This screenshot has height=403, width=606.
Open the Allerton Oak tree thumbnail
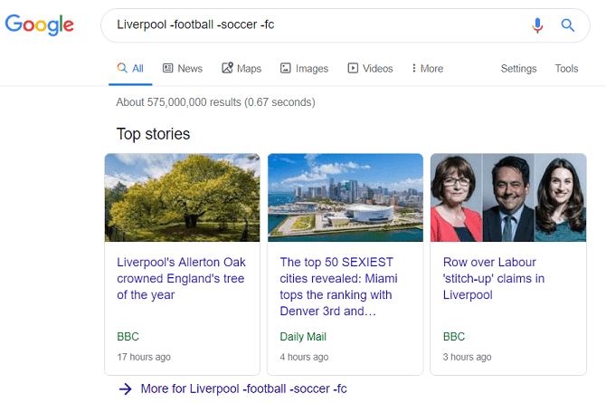coord(183,197)
